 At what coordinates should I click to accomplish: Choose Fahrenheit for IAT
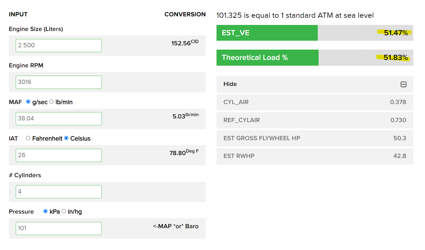[28, 138]
